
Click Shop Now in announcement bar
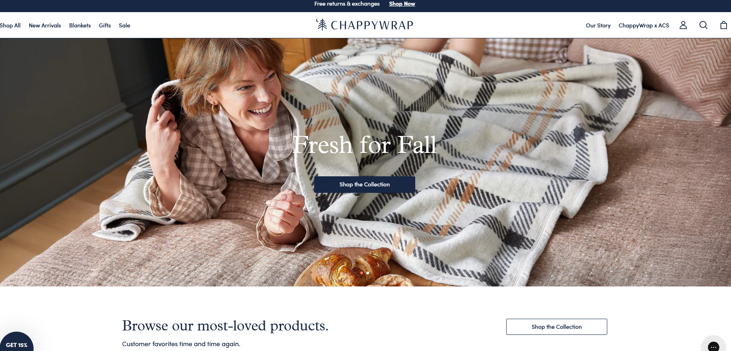(x=402, y=4)
